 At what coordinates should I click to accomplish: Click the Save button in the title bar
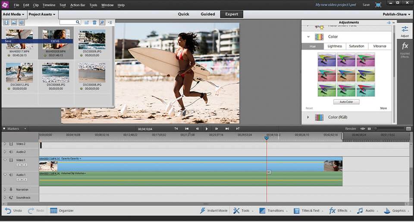click(x=366, y=5)
